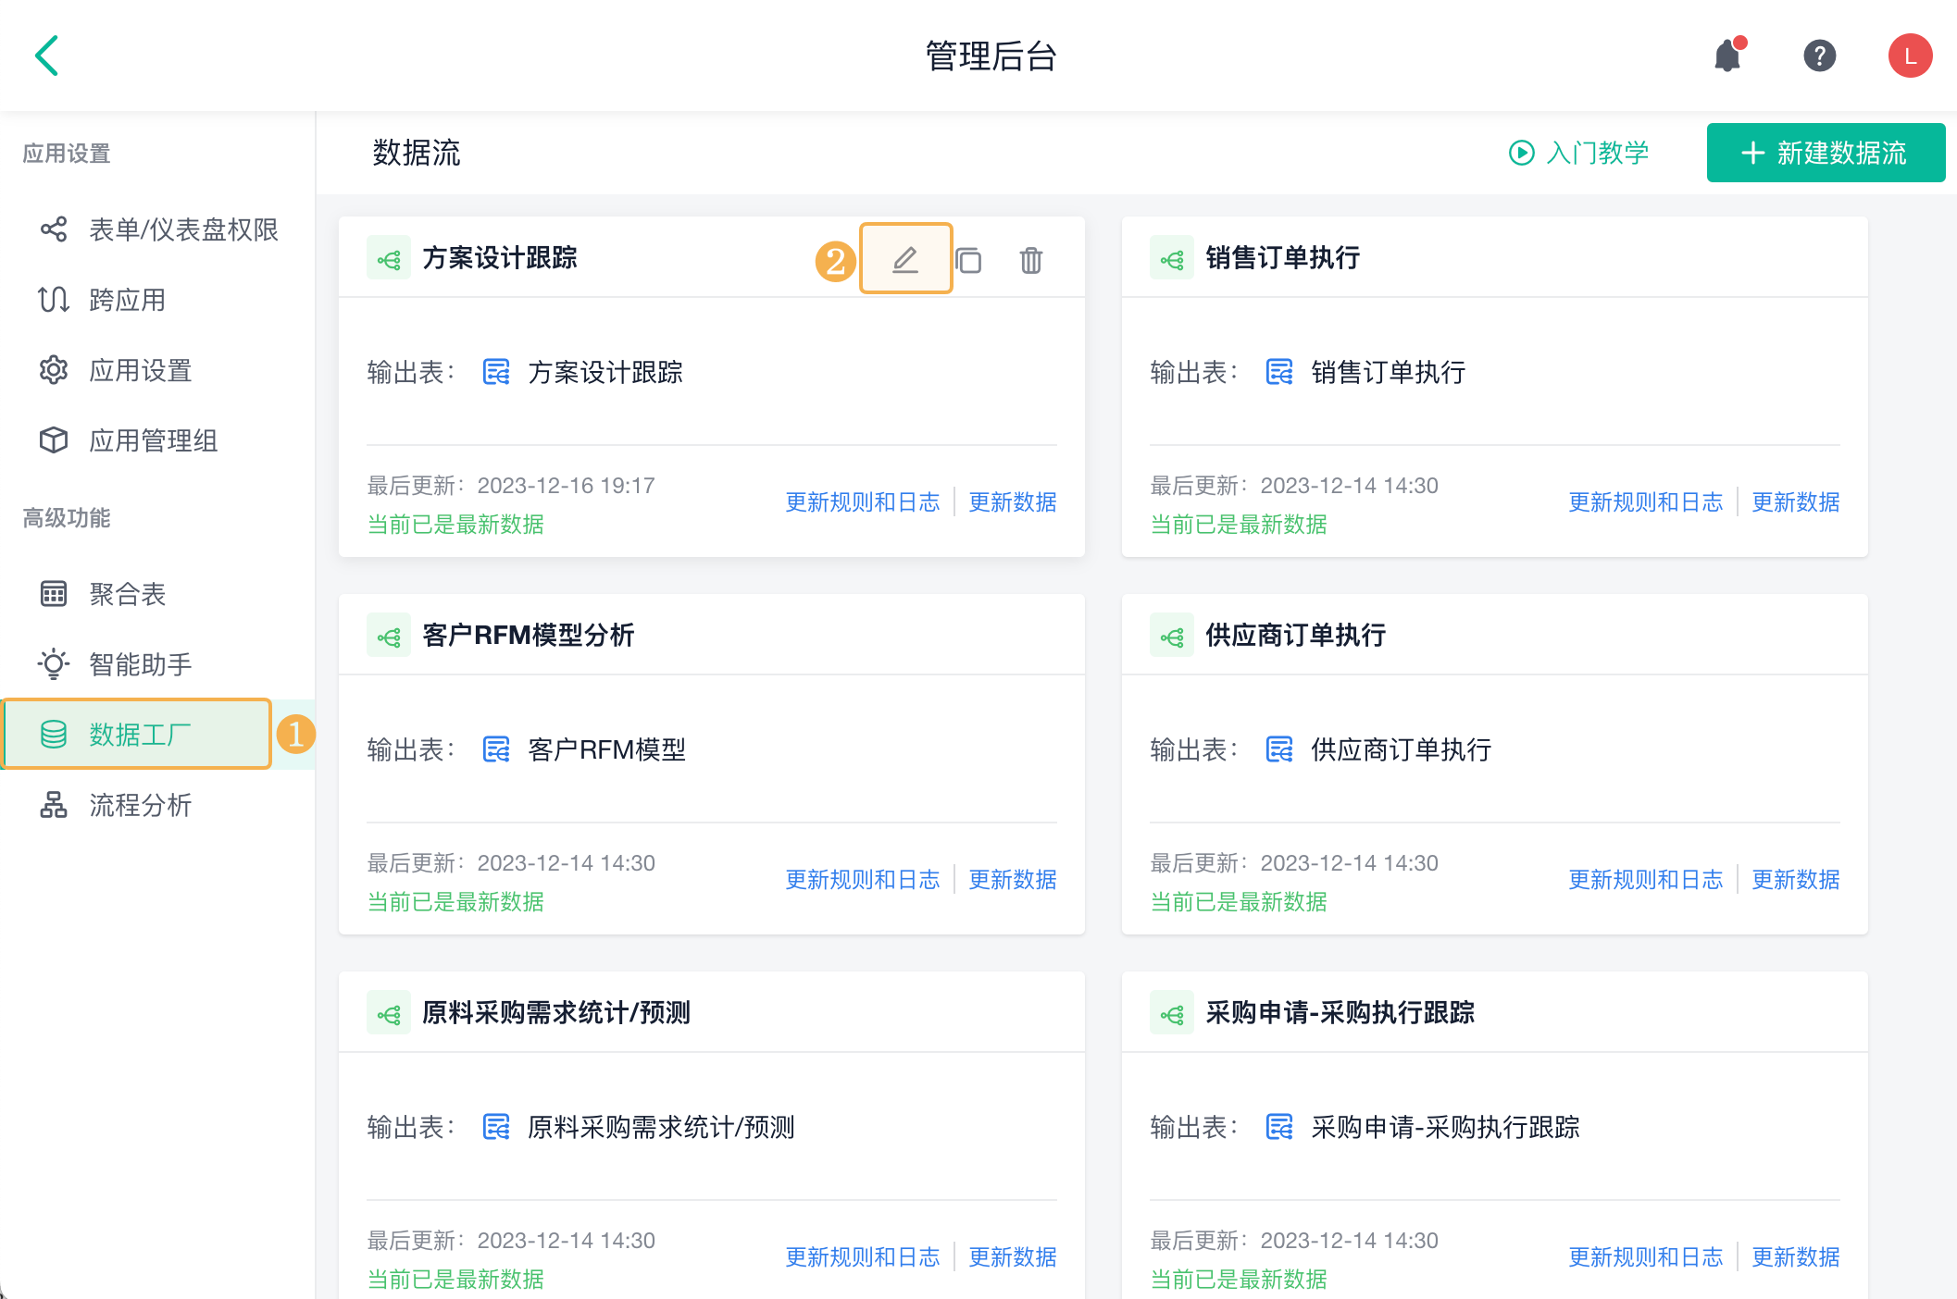
Task: Open 流程分析 in the sidebar
Action: (x=157, y=805)
